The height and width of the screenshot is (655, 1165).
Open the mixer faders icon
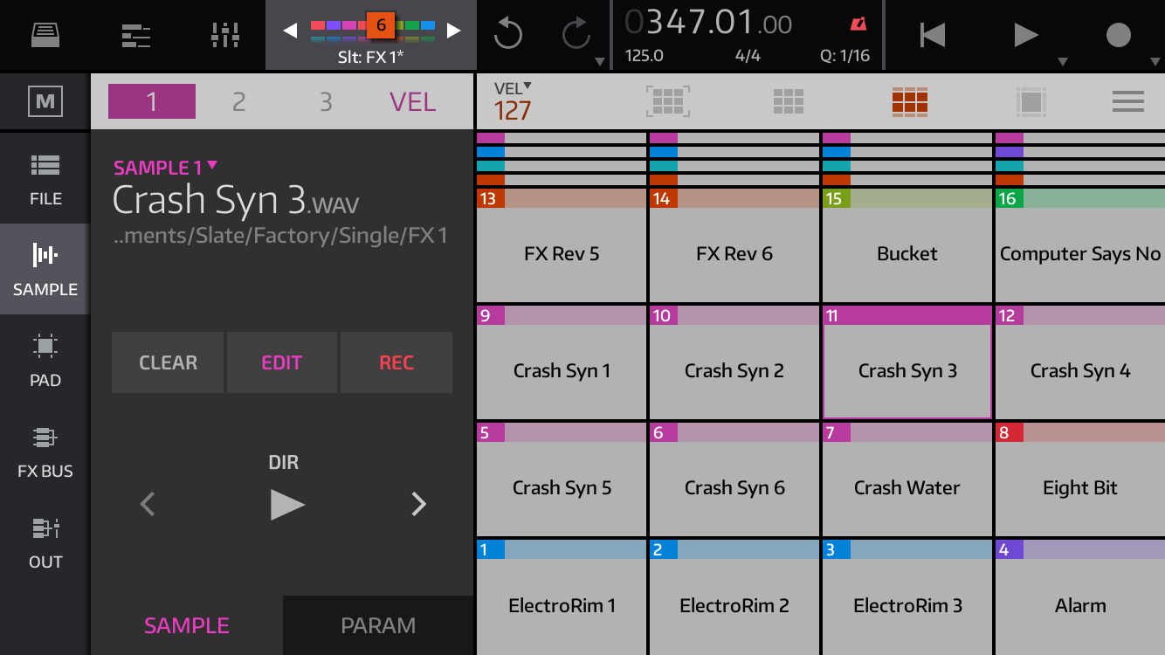tap(225, 35)
